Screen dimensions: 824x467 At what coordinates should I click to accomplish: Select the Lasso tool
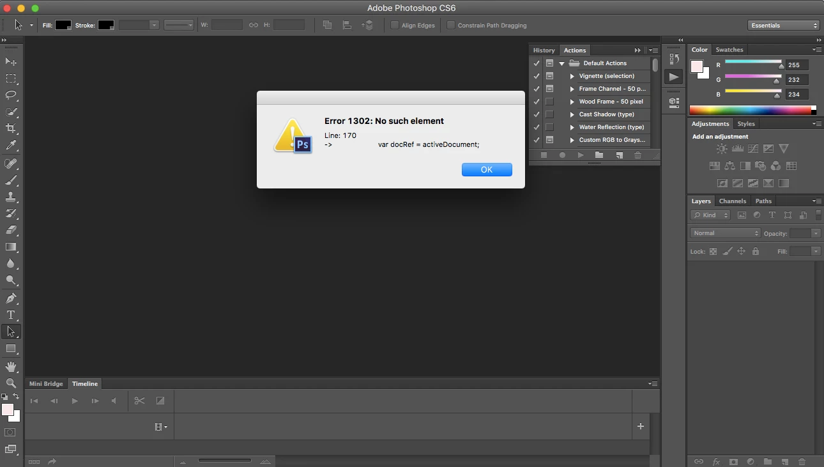point(11,95)
